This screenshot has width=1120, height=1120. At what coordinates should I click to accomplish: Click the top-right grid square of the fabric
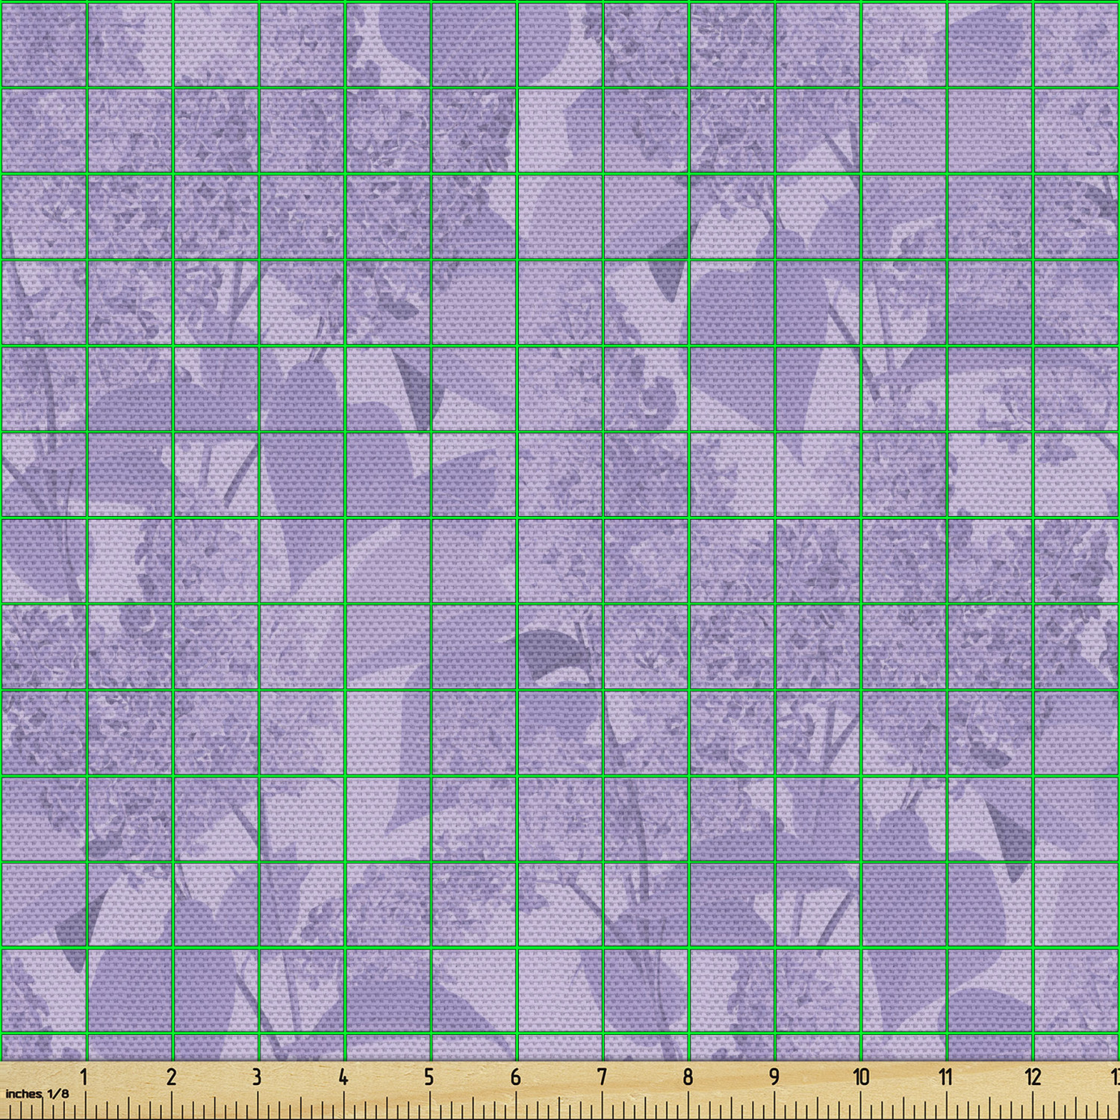(x=1077, y=43)
